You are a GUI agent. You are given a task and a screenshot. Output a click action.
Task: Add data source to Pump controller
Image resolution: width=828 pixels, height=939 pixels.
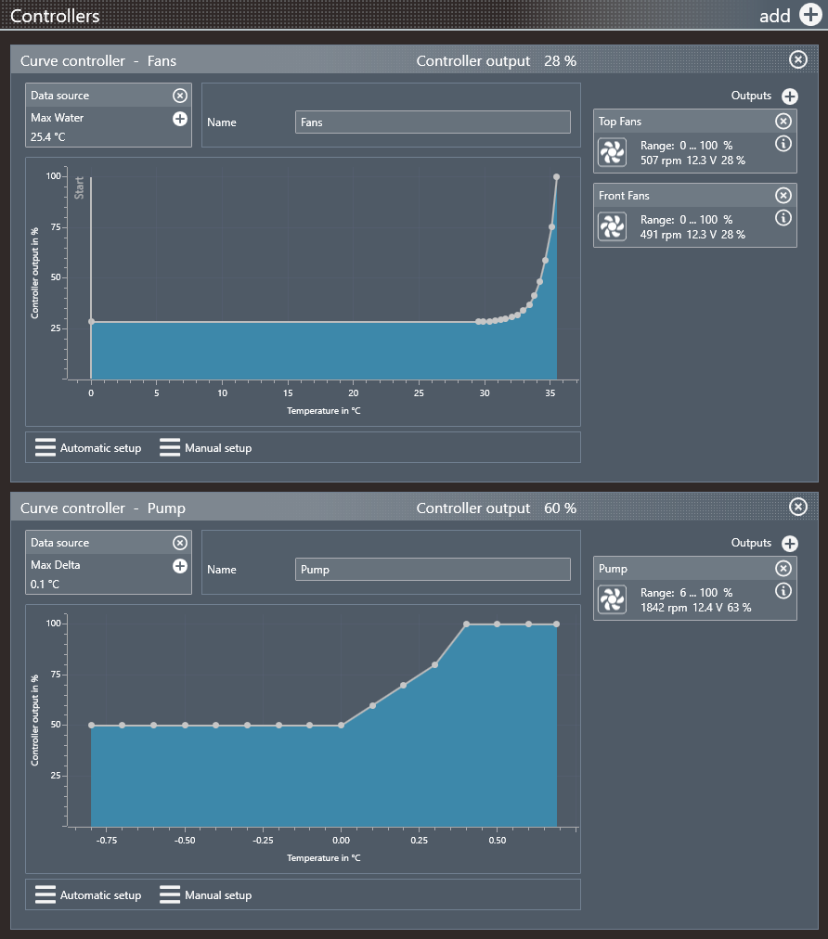[x=180, y=566]
